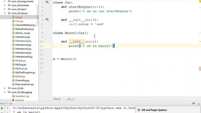Click line number 14 in gutter
Image resolution: width=201 pixels, height=113 pixels.
[41, 59]
